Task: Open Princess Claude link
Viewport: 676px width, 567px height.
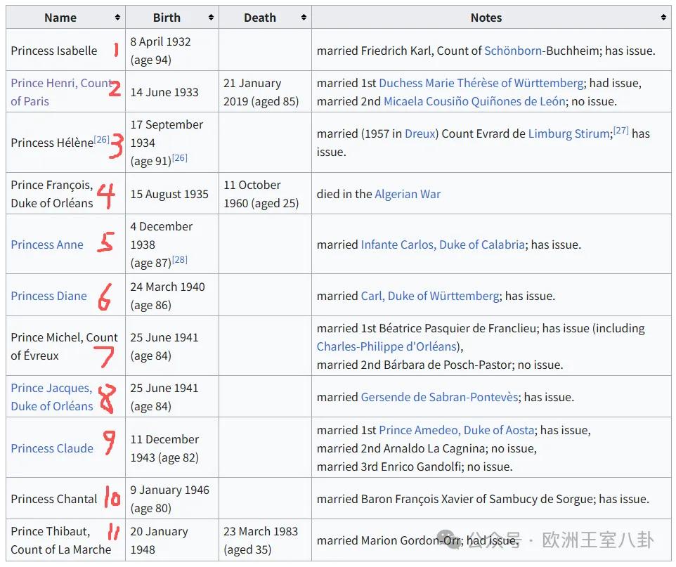Action: tap(52, 448)
